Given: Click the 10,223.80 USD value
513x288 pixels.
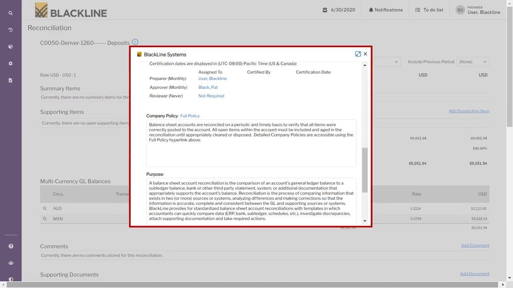Looking at the screenshot, I should 479,208.
